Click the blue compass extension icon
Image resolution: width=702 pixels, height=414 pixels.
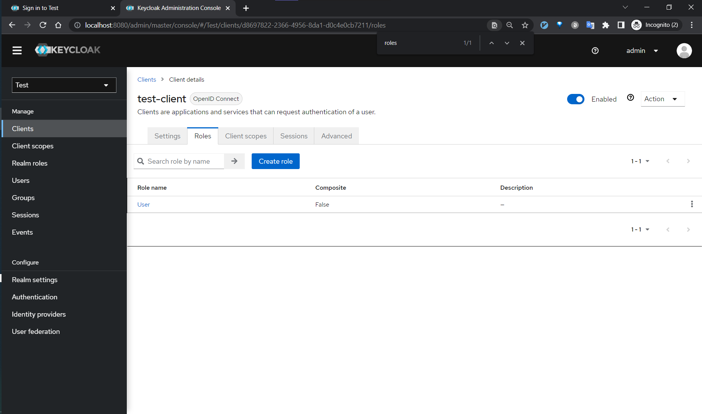click(544, 25)
